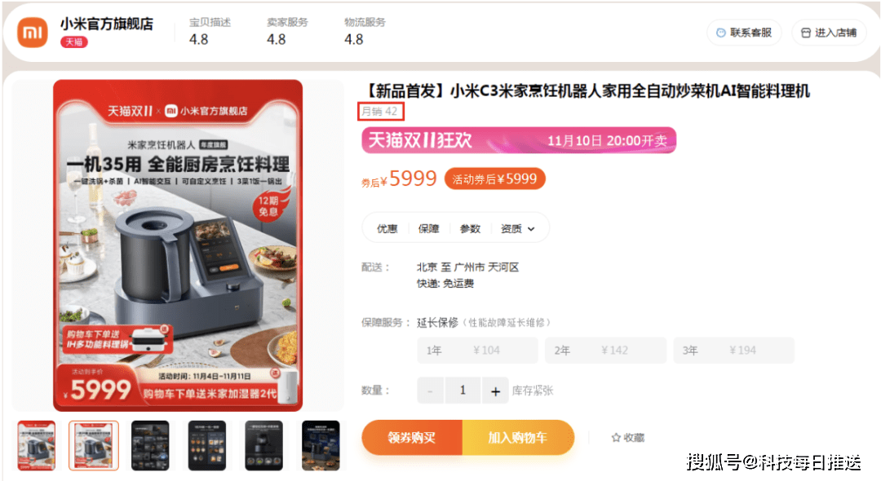The height and width of the screenshot is (481, 881).
Task: Click the 活动券后¥5999 coupon badge
Action: point(494,179)
